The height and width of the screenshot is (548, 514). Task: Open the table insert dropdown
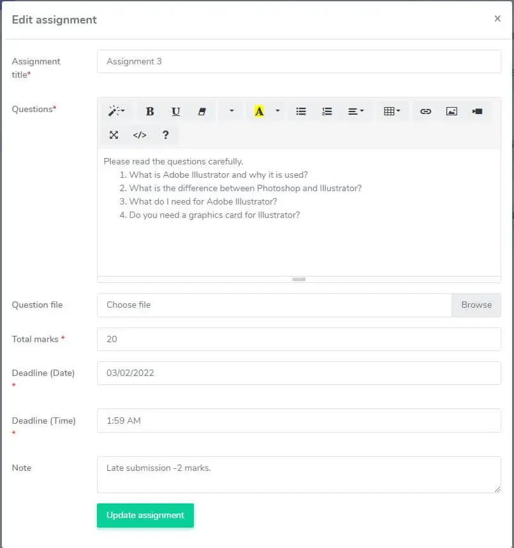[392, 112]
